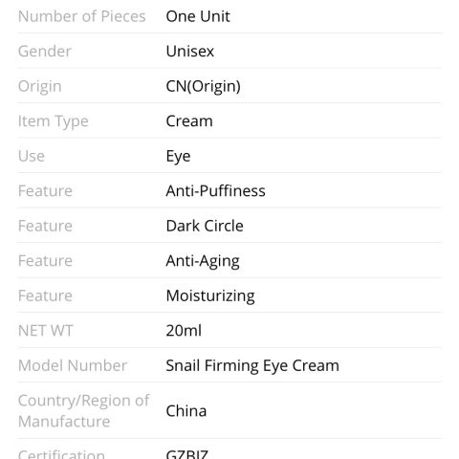Click the 'Eye' use value

pos(178,157)
